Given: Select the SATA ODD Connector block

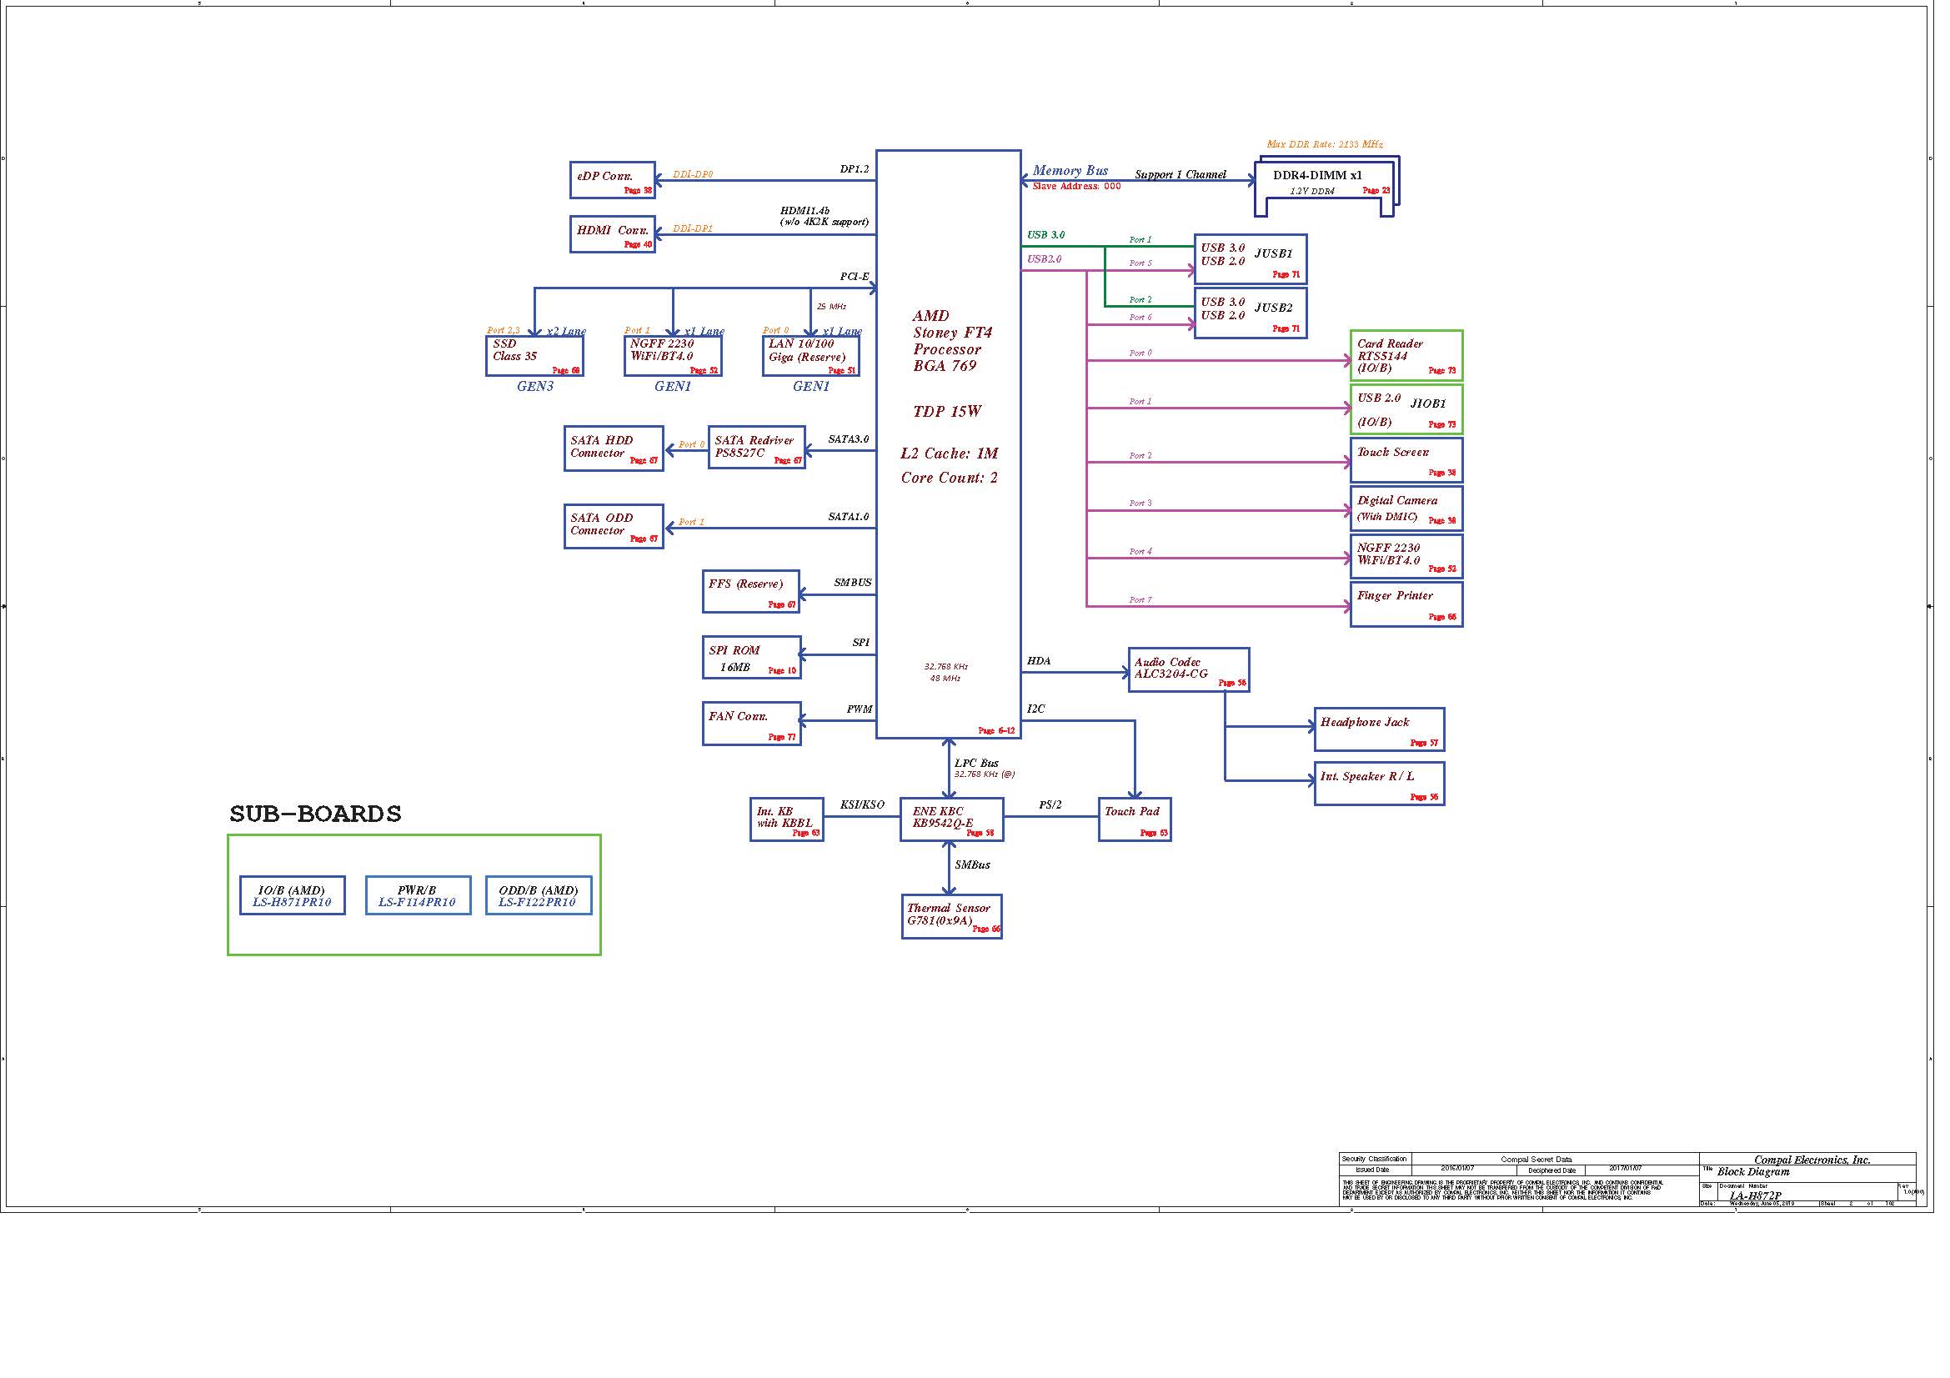Looking at the screenshot, I should [x=614, y=526].
